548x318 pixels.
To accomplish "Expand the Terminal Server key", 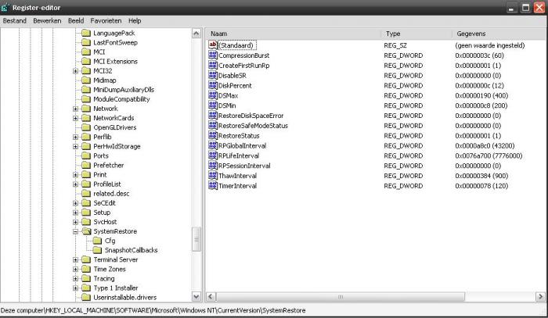I will click(75, 259).
